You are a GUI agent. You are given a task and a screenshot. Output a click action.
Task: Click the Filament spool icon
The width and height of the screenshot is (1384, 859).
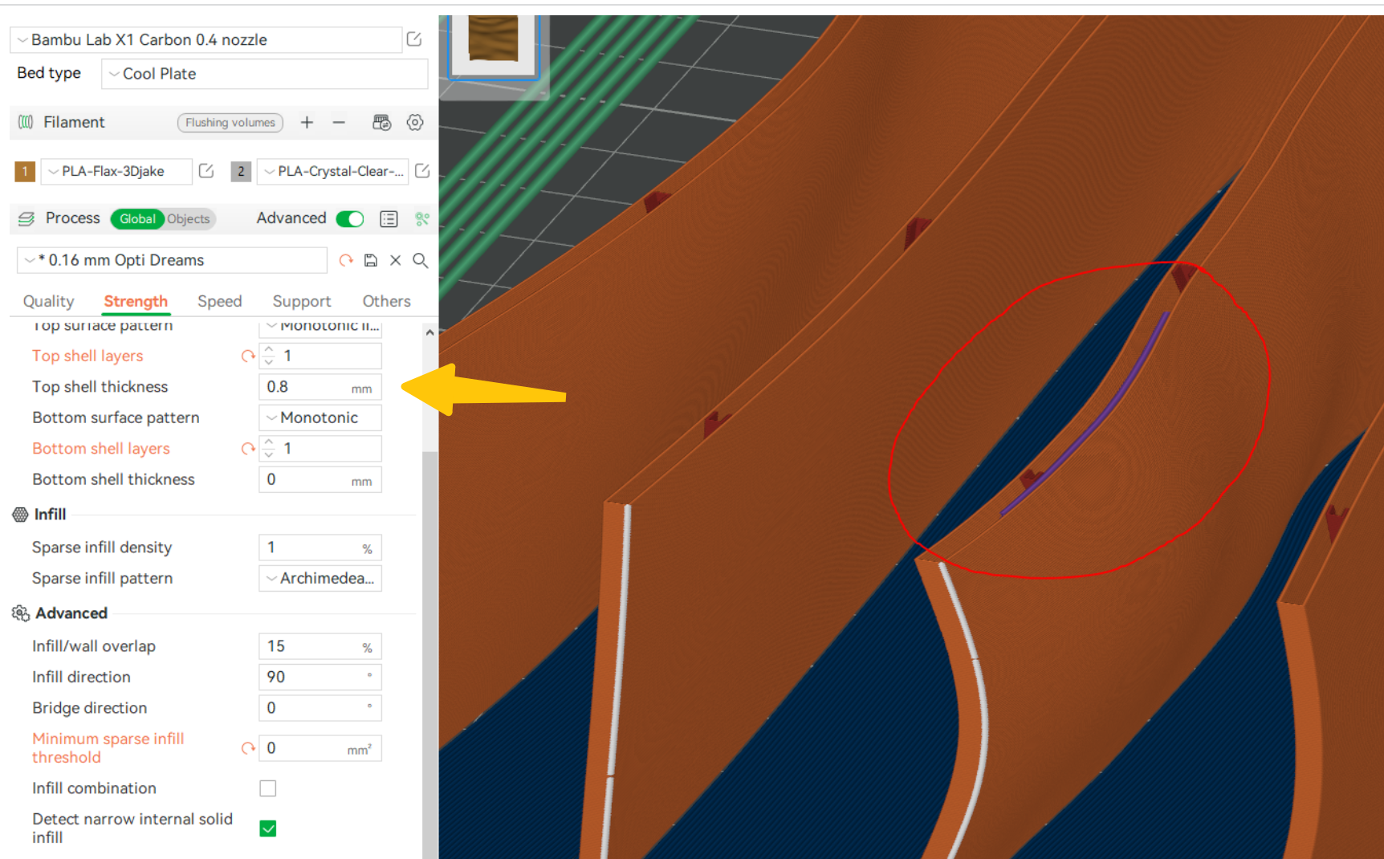25,122
